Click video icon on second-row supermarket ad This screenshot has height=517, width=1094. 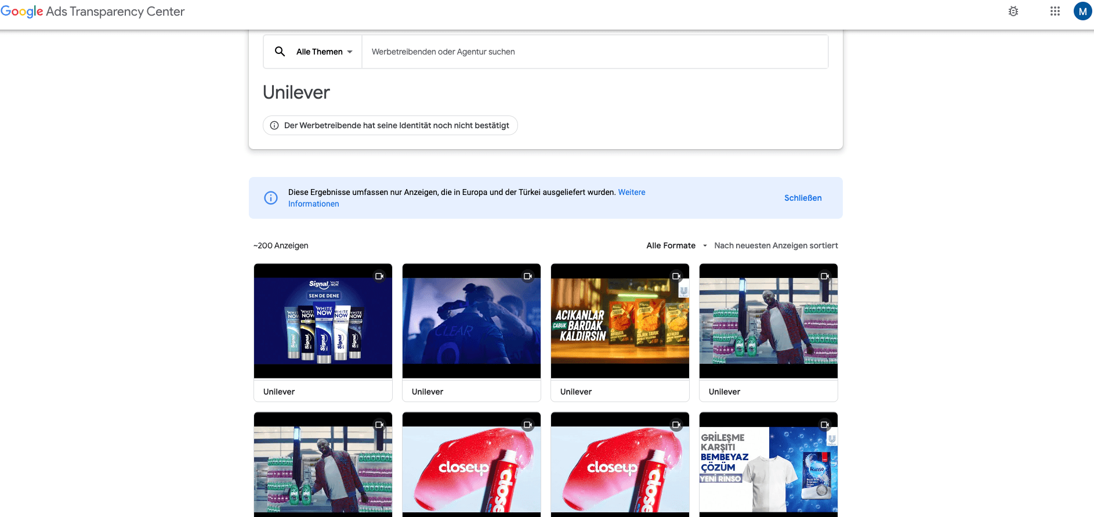tap(379, 425)
